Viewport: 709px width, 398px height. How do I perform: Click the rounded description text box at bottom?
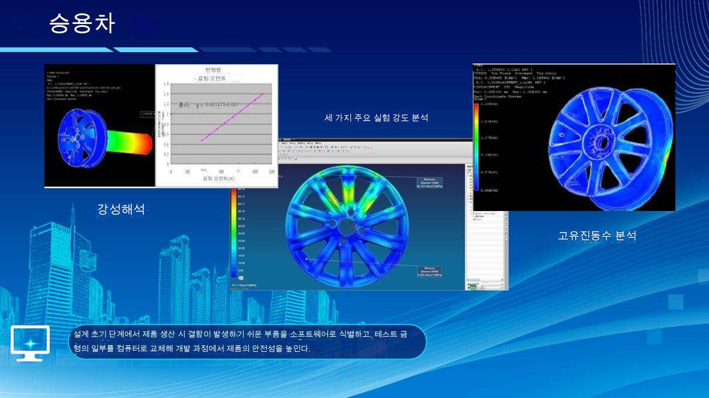[246, 342]
